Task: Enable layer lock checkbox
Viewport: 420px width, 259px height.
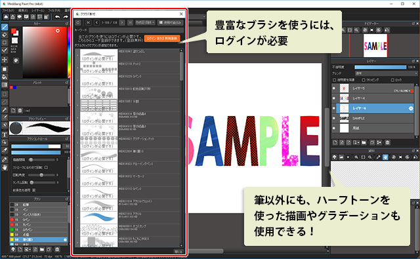Action: click(392, 80)
